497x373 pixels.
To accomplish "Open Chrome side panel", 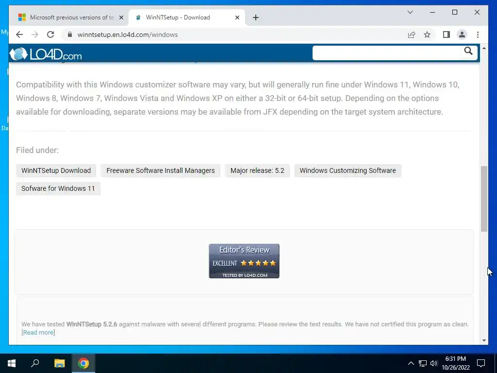I will click(447, 34).
